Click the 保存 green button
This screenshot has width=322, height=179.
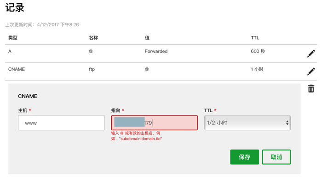(244, 157)
